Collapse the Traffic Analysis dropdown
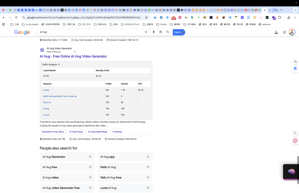Screen dimensions: 299x193 51,65
